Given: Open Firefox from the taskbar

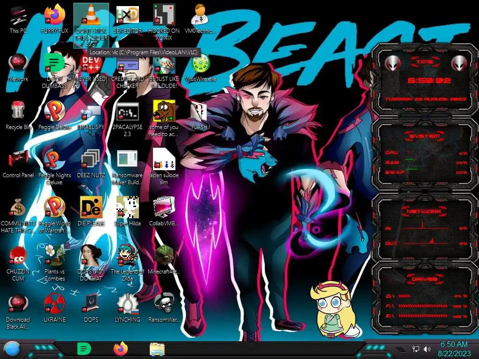Looking at the screenshot, I should [x=121, y=349].
